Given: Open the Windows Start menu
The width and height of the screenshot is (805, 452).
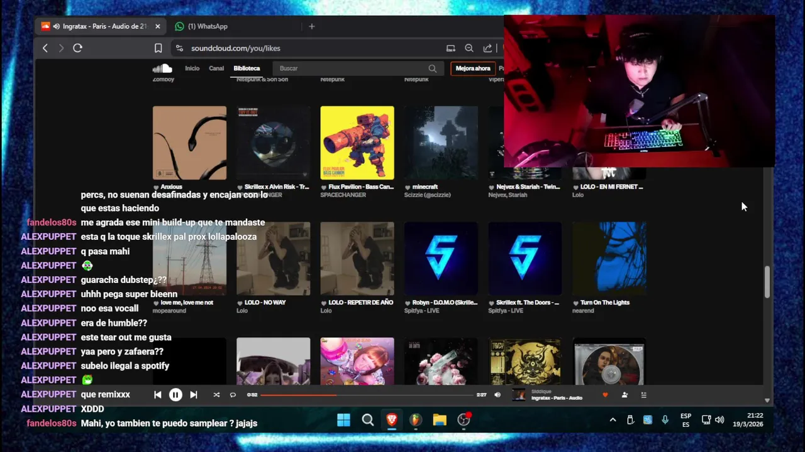Looking at the screenshot, I should click(x=343, y=420).
